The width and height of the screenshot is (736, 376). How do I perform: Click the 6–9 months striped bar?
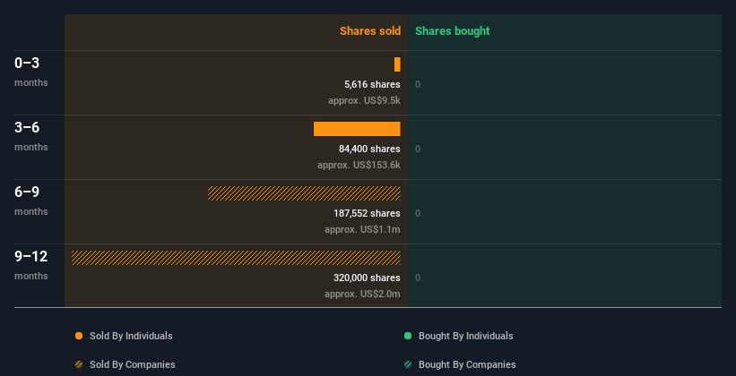pos(304,193)
